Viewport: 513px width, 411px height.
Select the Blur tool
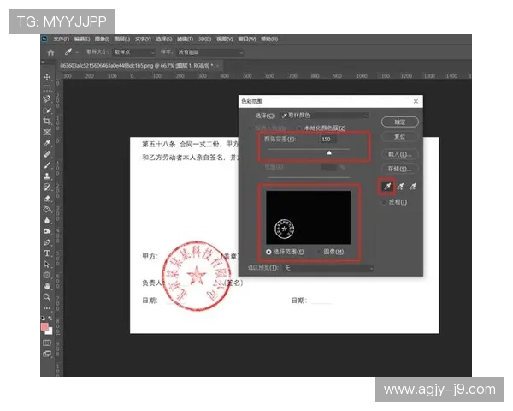click(x=47, y=220)
